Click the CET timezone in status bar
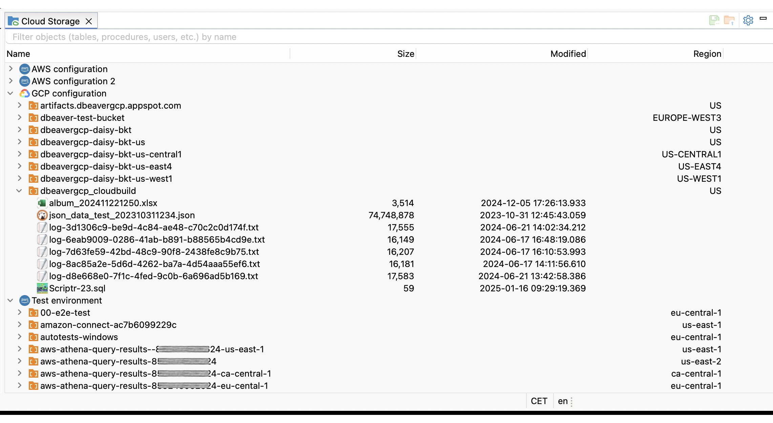 [x=539, y=401]
